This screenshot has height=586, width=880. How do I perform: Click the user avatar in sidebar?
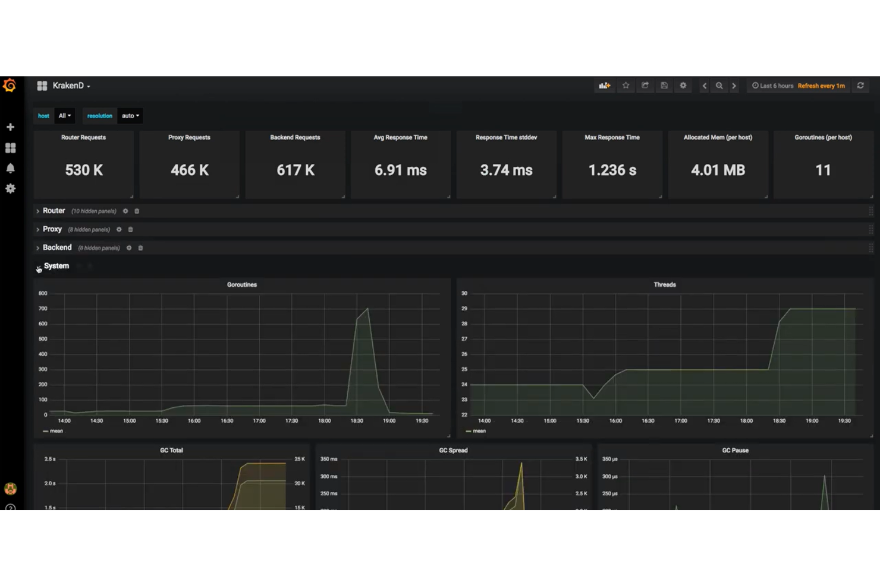pyautogui.click(x=10, y=489)
